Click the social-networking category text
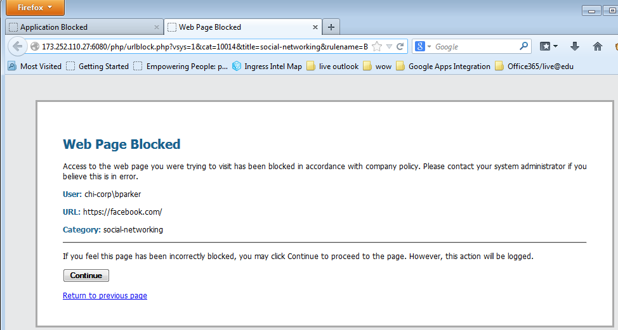This screenshot has width=618, height=330. point(133,229)
